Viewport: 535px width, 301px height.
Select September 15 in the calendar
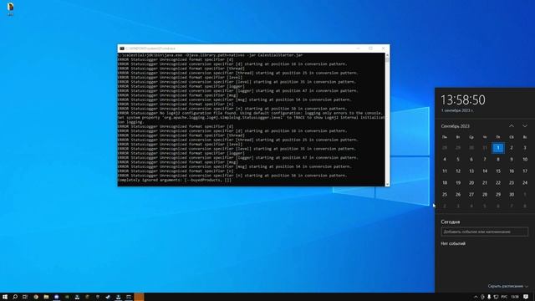(x=498, y=171)
